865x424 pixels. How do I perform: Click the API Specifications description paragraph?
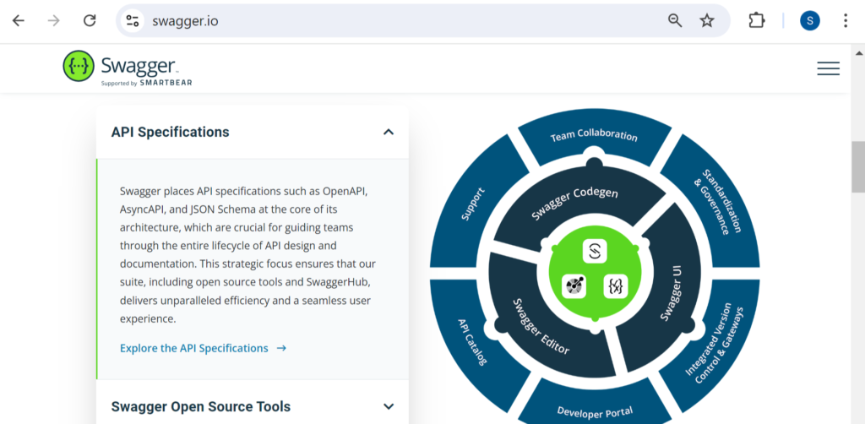[x=248, y=255]
